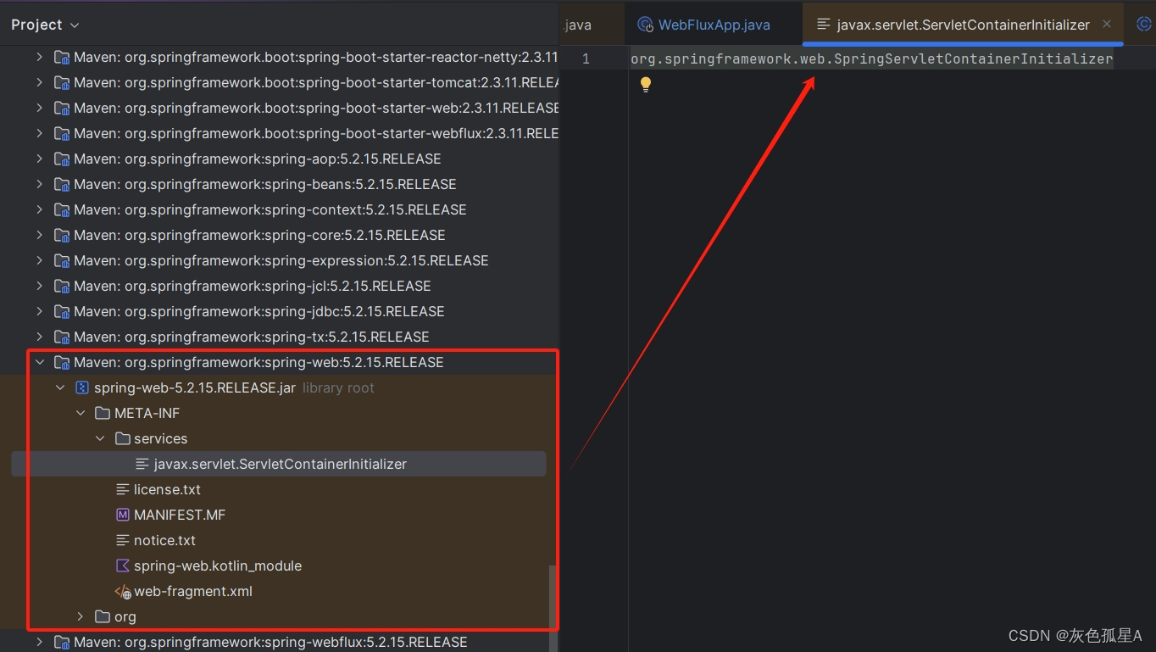This screenshot has height=652, width=1156.
Task: Expand spring-boot-starter-reactor-netty library node
Action: tap(39, 57)
